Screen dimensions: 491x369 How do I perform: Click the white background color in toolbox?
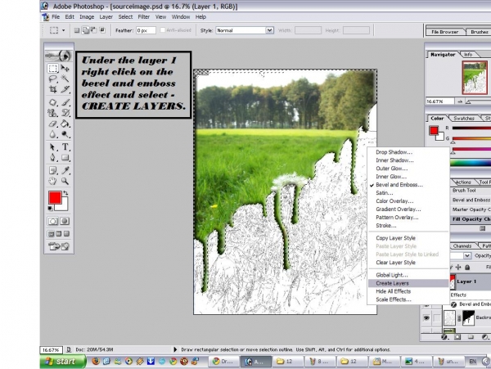click(64, 206)
